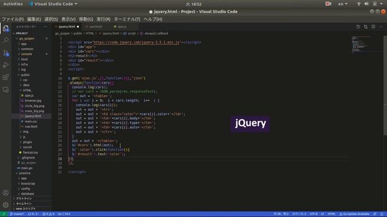Click the HTML segment in the breadcrumb
Viewport: 387px width, 217px height.
point(89,34)
